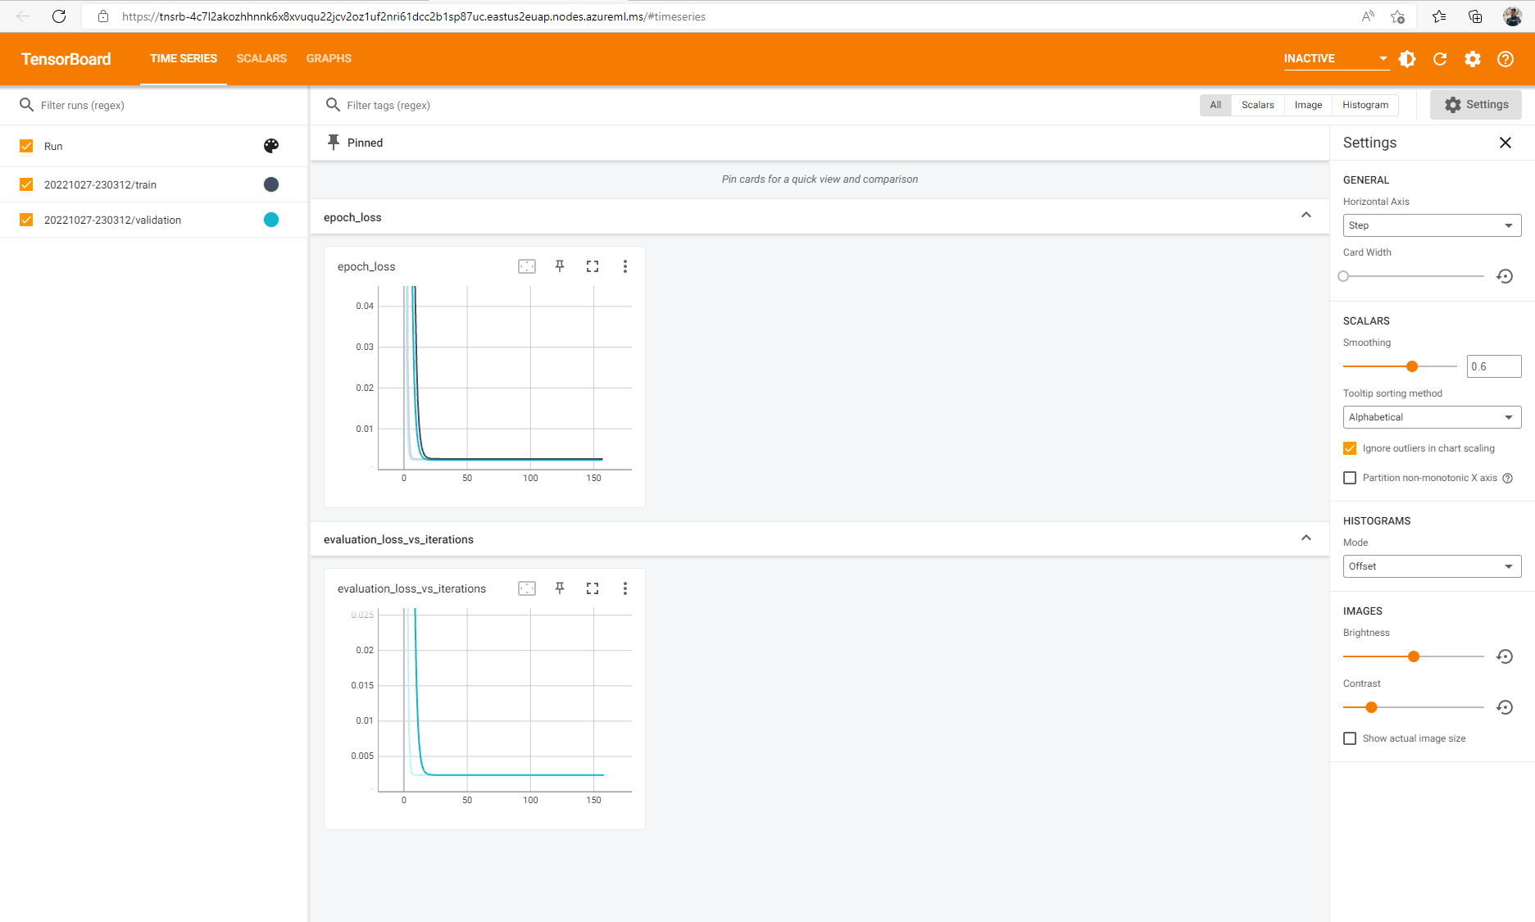Reset the Card Width slider
1535x922 pixels.
point(1505,276)
